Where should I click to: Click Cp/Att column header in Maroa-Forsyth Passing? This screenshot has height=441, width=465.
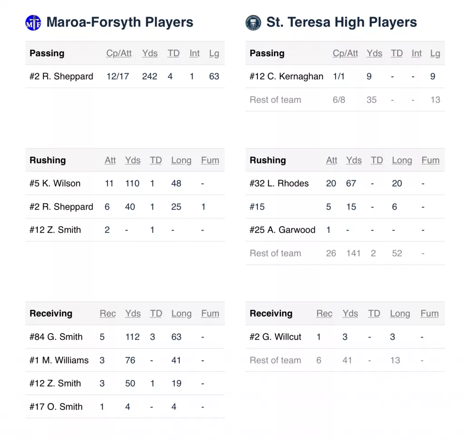[x=119, y=54]
